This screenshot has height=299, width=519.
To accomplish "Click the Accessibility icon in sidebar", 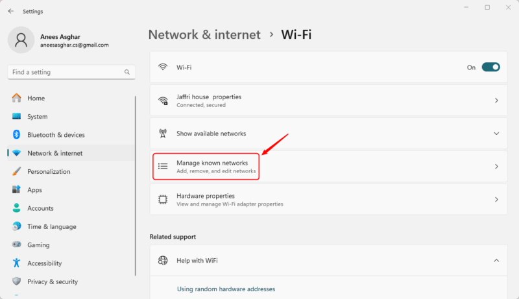I will pos(16,263).
